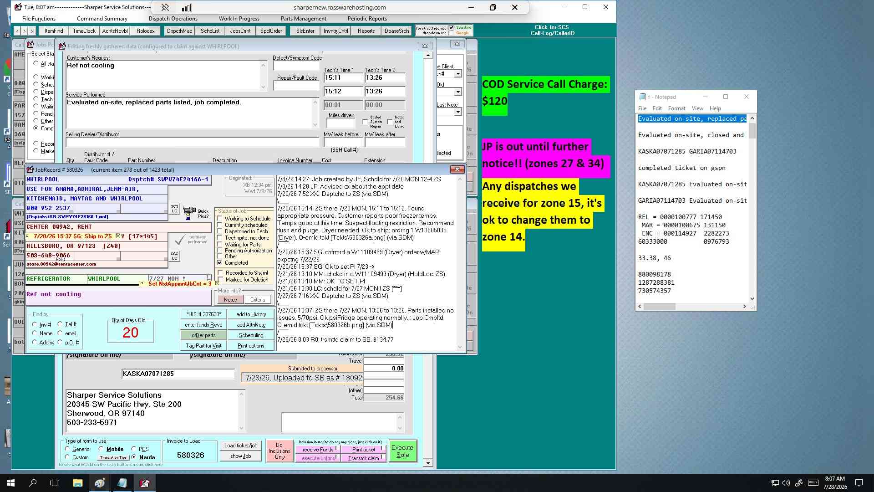Open the Dispatch Operations menu
The height and width of the screenshot is (492, 874).
coord(173,19)
